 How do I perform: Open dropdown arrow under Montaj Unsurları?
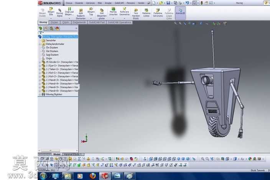(x=113, y=18)
